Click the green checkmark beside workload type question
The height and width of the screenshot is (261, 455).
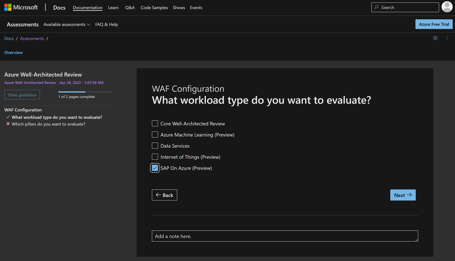[8, 117]
